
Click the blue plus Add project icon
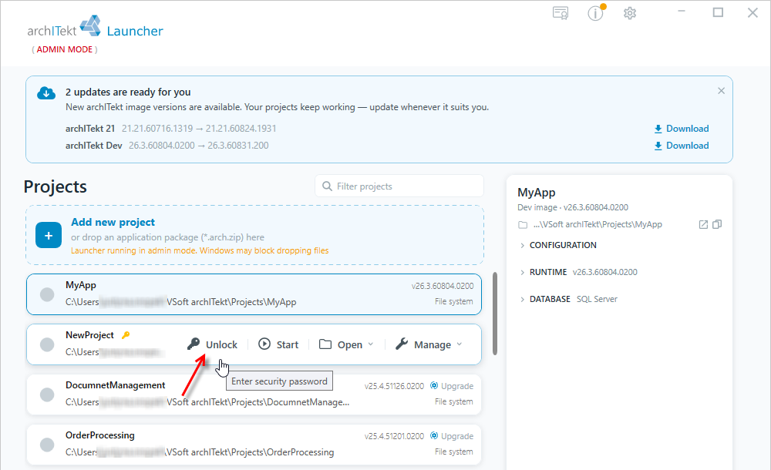click(49, 235)
